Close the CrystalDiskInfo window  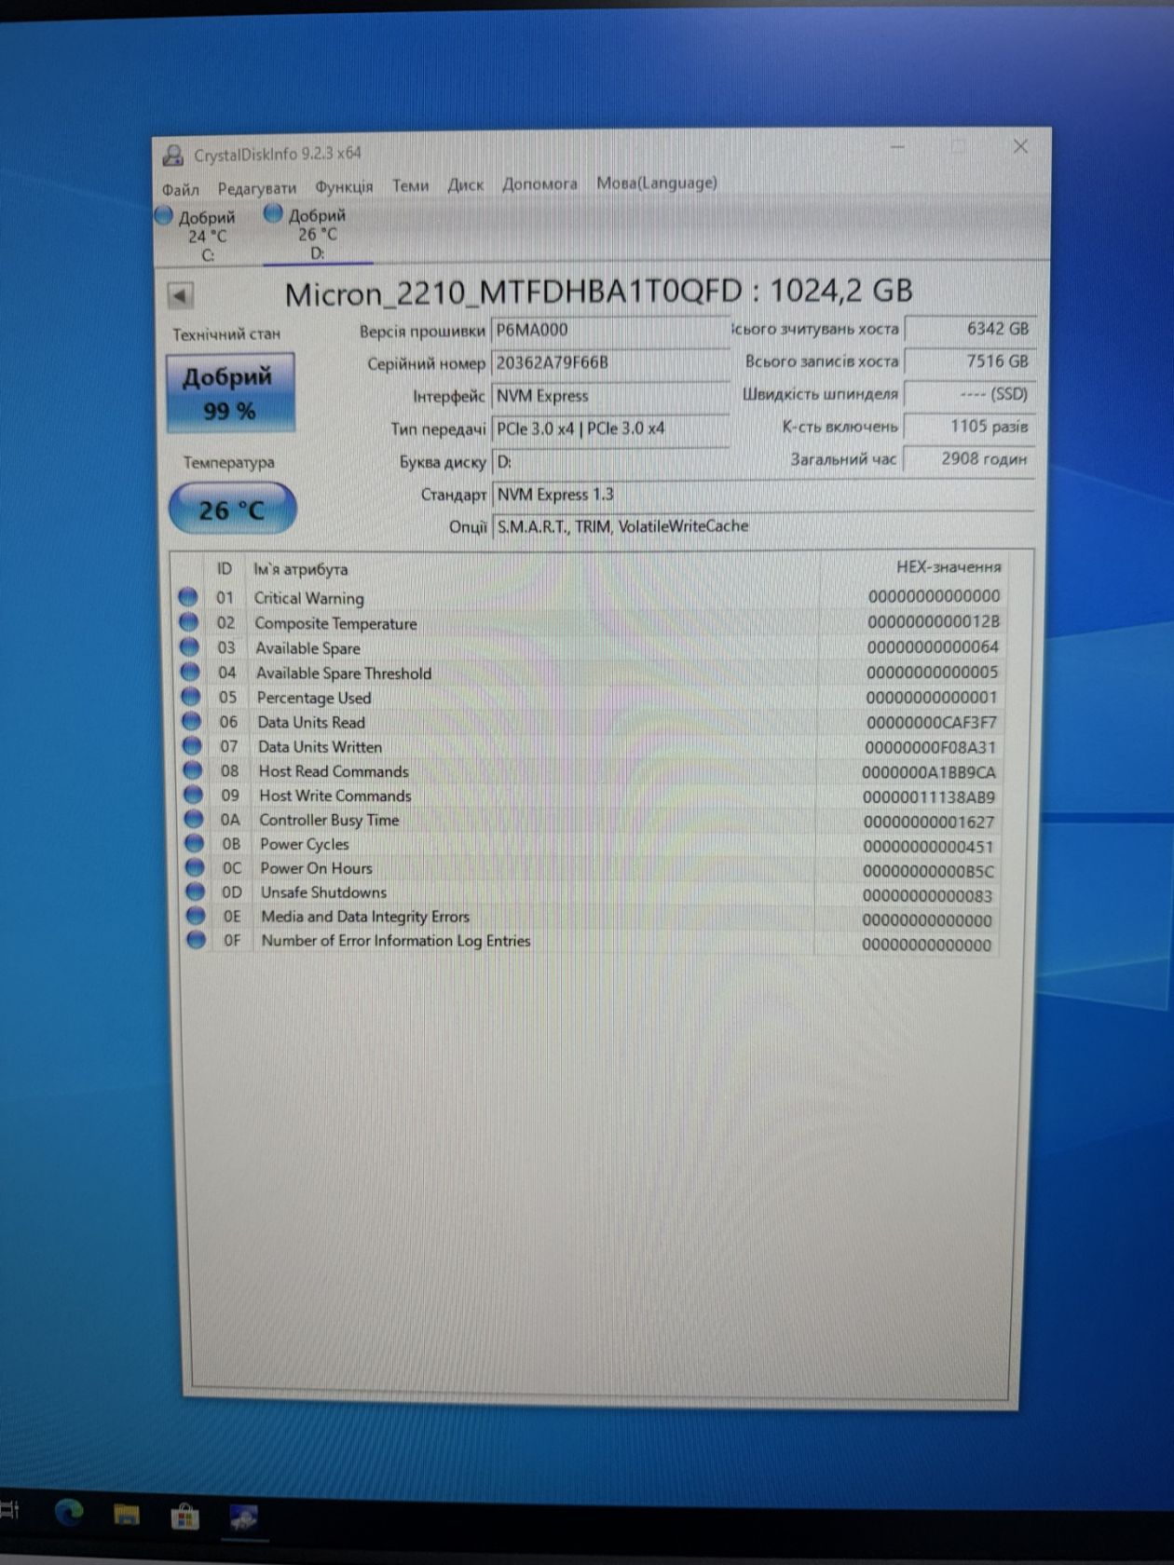tap(1020, 146)
